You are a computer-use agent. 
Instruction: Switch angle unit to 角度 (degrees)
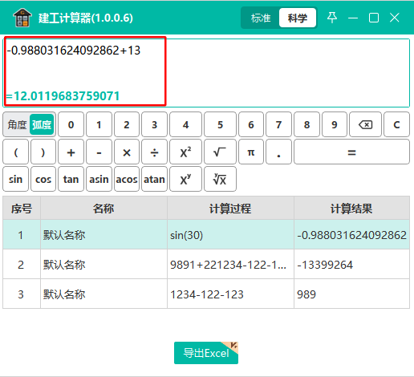[17, 124]
